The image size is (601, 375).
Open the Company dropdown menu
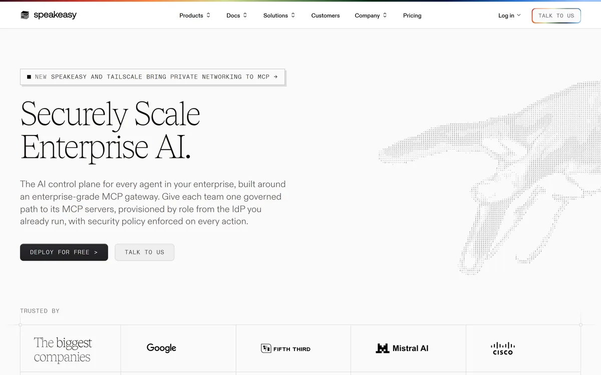[x=371, y=15]
